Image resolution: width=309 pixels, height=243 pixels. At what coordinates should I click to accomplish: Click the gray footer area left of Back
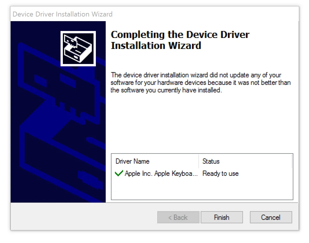pos(84,217)
